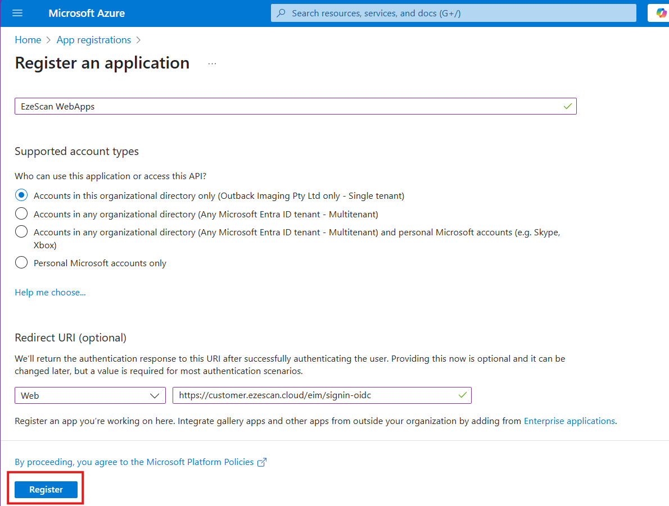Viewport: 669px width, 506px height.
Task: Navigate to App registrations breadcrumb
Action: tap(93, 40)
